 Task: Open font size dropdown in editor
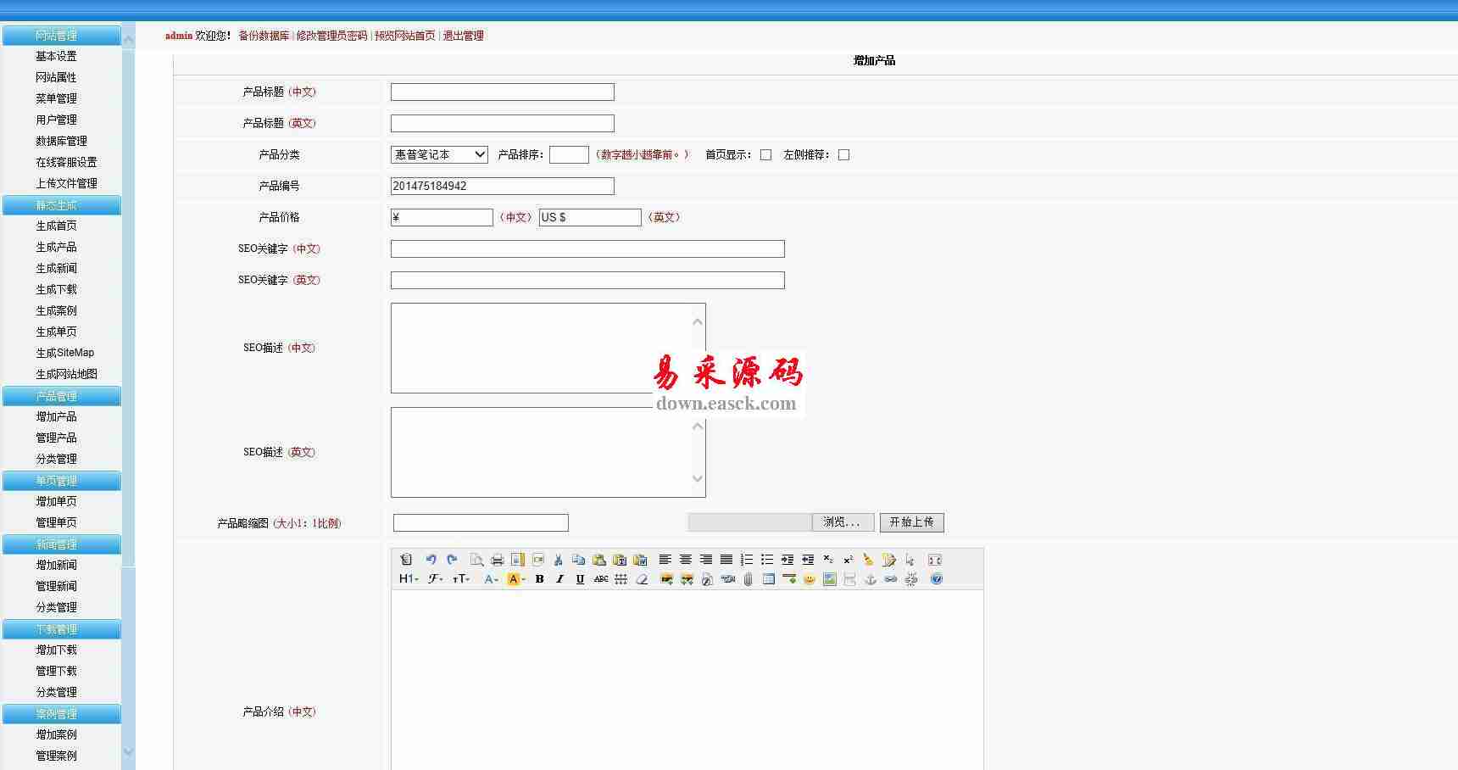coord(461,579)
